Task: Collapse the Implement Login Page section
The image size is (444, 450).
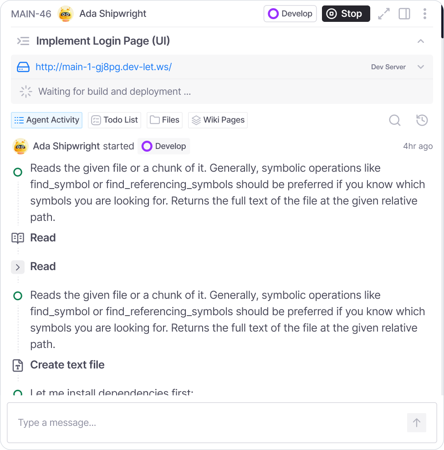Action: (421, 41)
